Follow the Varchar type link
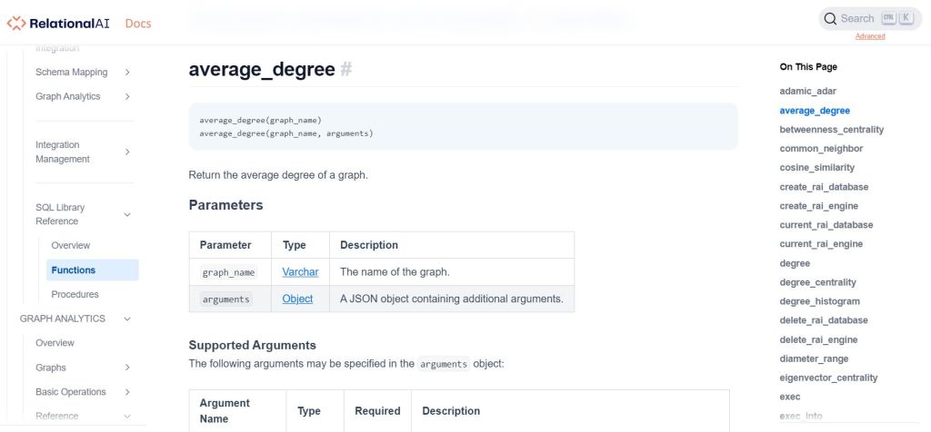Image resolution: width=931 pixels, height=432 pixels. (300, 271)
